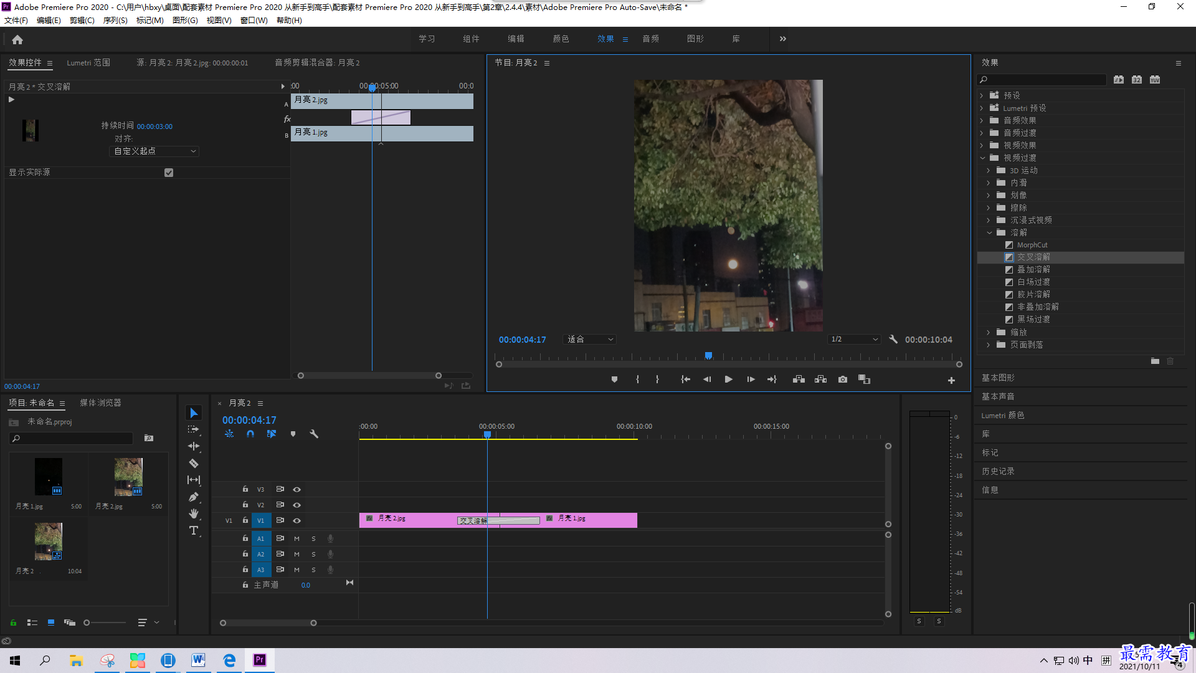Open the 媒体浏览器 tab

click(100, 403)
